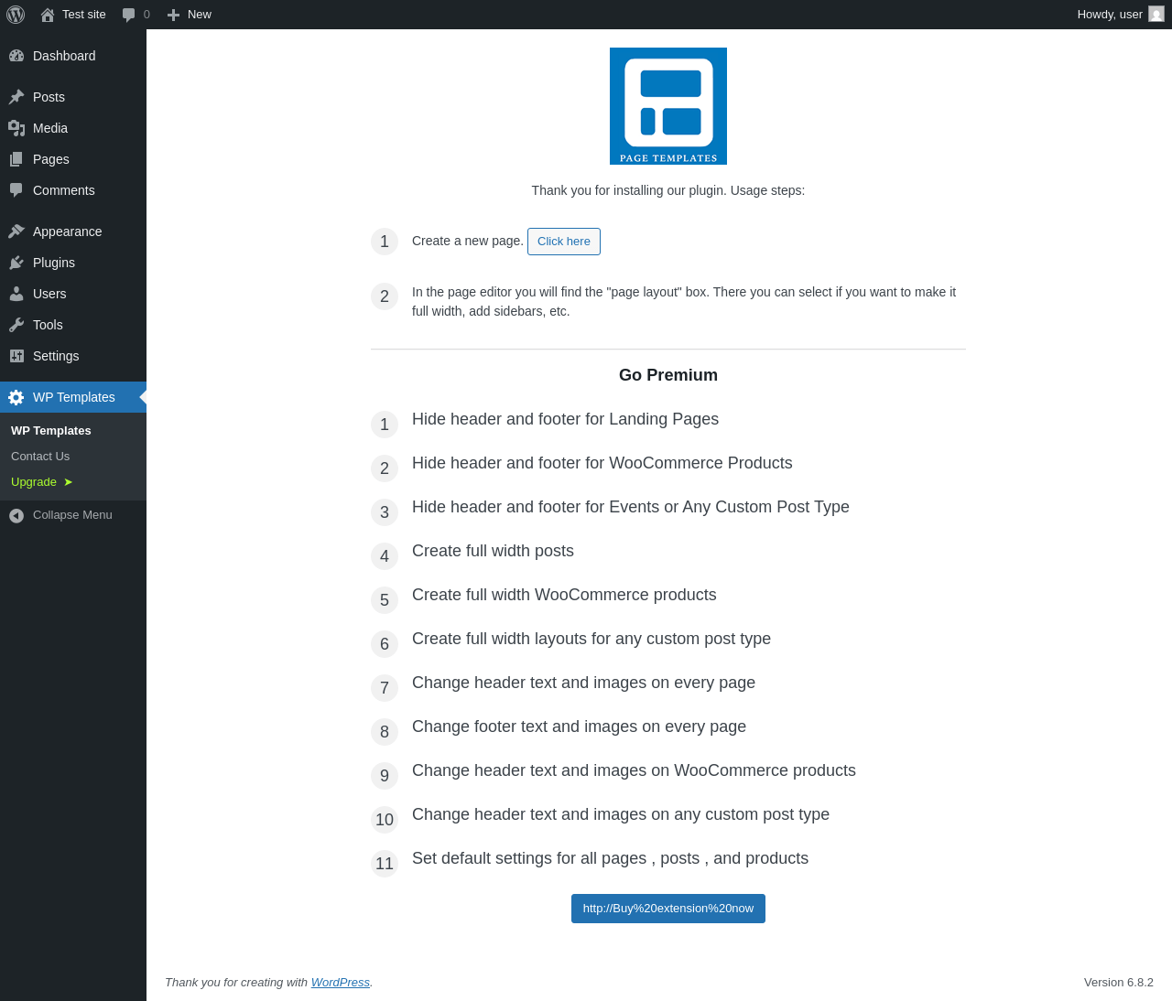Click the Buy extension now blue button
Screen dimensions: 1172x1001
668,909
